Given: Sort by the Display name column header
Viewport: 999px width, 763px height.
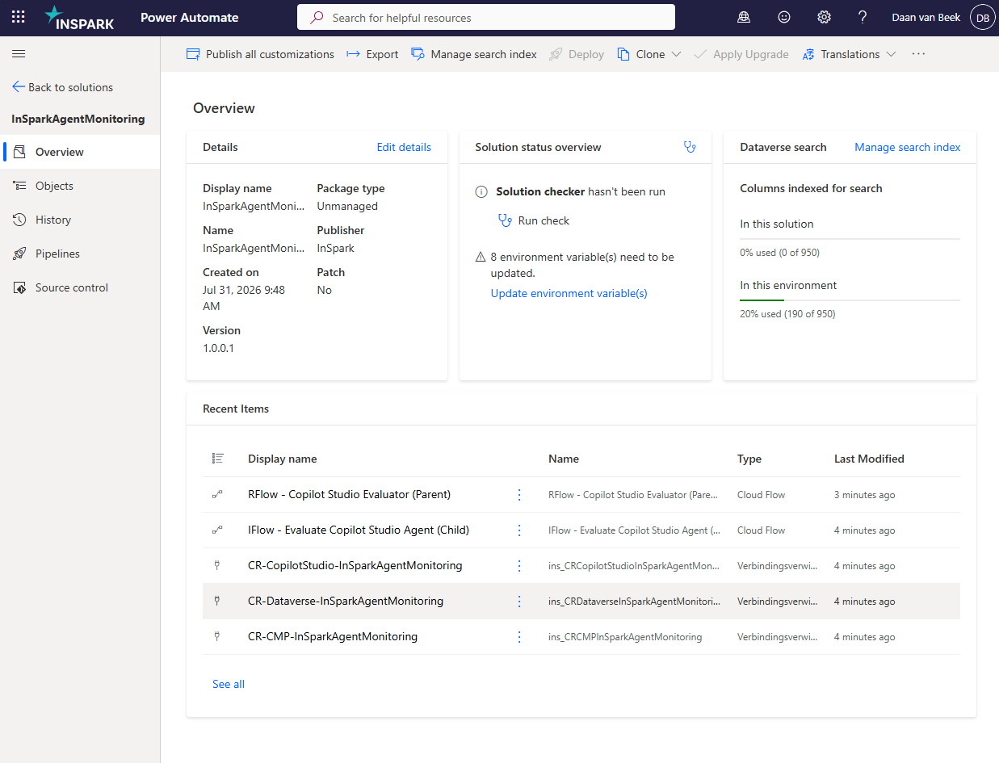Looking at the screenshot, I should (282, 459).
